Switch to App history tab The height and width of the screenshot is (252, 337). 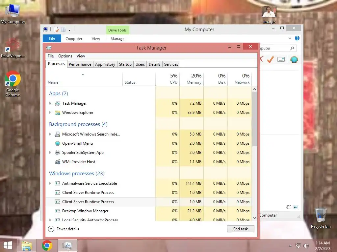click(x=105, y=64)
